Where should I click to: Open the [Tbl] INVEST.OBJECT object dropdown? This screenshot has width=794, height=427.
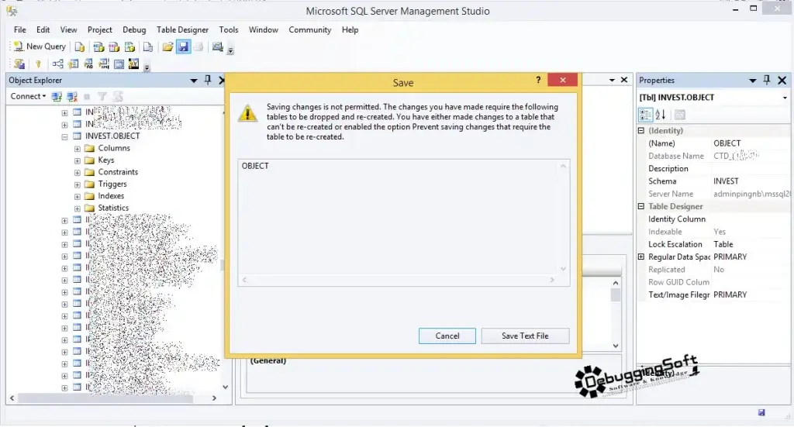(785, 98)
